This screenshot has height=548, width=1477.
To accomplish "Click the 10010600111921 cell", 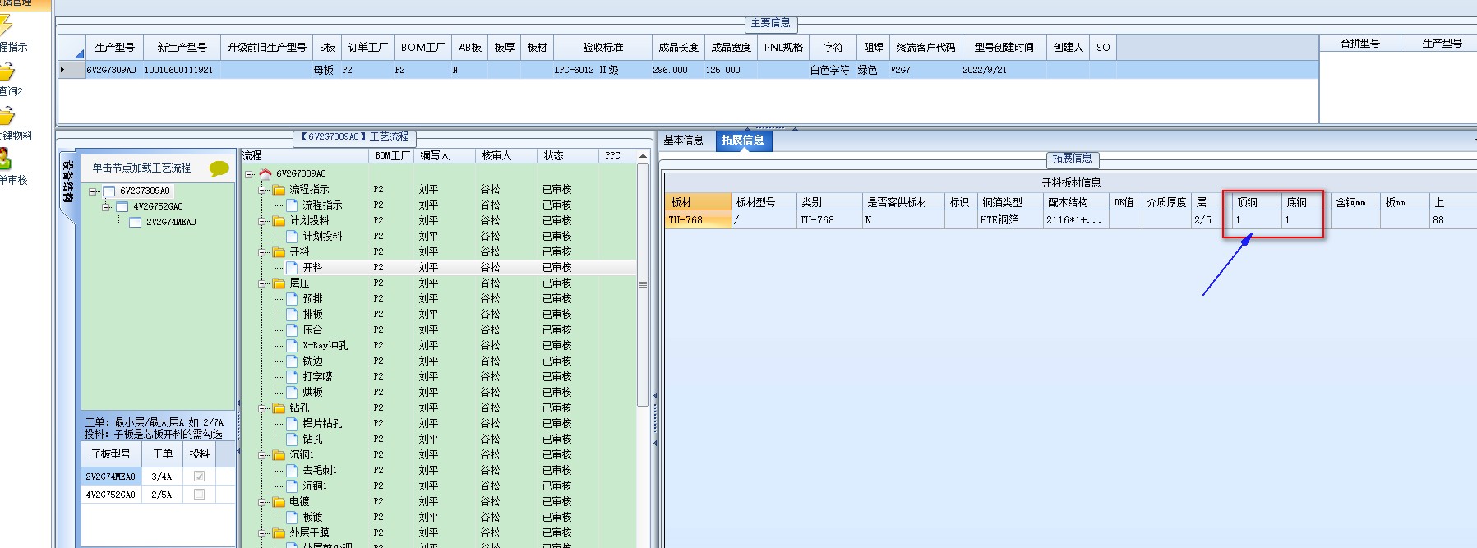I will pos(181,70).
